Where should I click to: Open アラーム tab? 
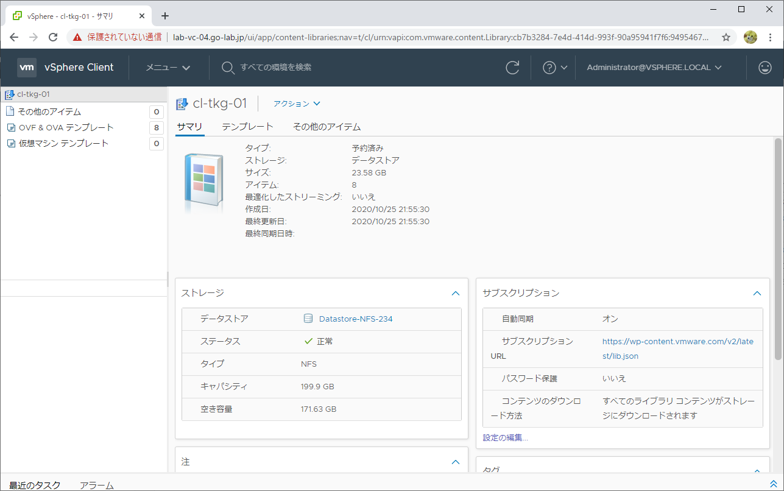click(97, 485)
